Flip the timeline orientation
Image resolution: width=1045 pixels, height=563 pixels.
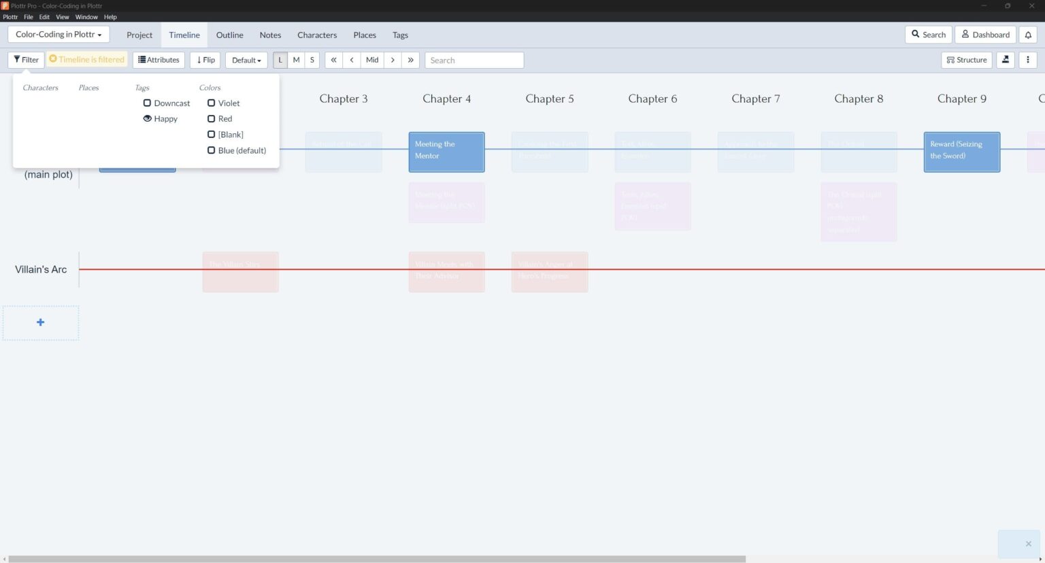click(205, 59)
